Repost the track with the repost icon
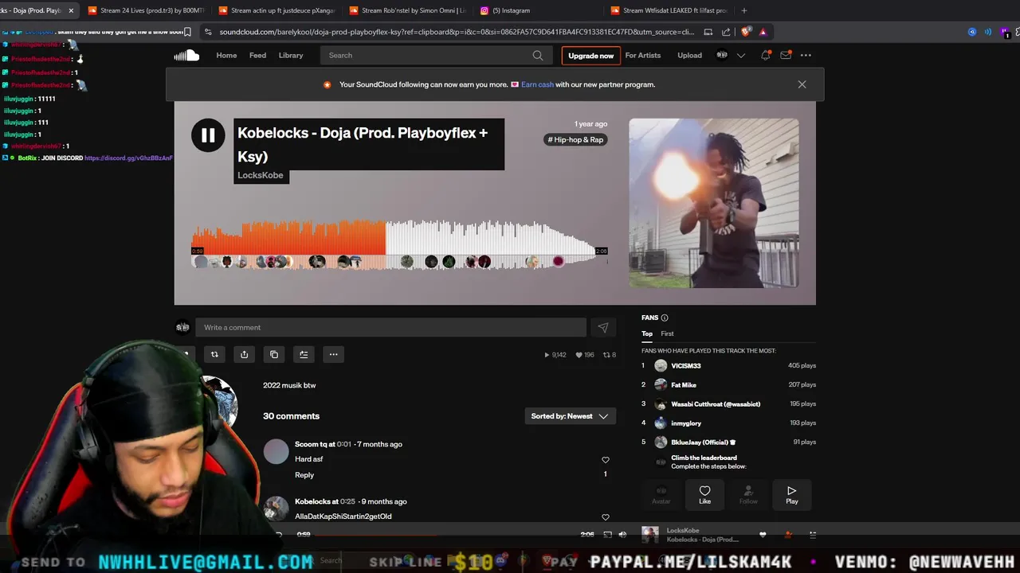Image resolution: width=1020 pixels, height=573 pixels. pos(214,354)
